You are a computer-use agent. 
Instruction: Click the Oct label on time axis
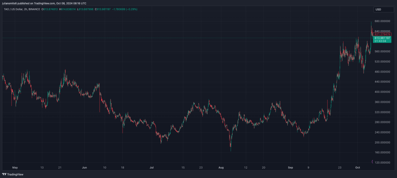coord(357,168)
